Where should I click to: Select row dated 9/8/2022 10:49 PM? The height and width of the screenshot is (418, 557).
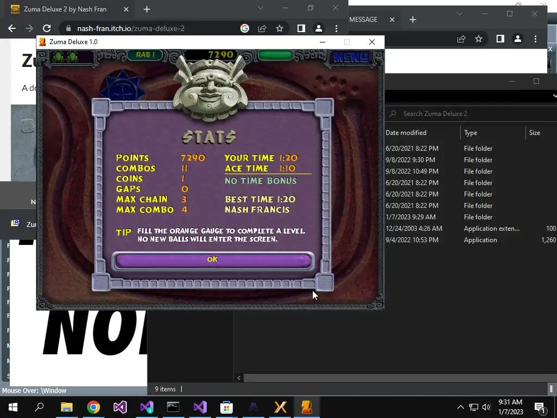pyautogui.click(x=471, y=171)
